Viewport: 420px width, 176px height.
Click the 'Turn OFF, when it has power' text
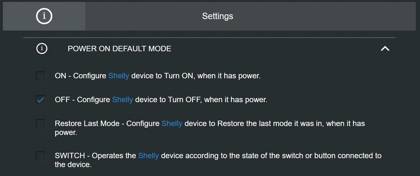pos(217,100)
